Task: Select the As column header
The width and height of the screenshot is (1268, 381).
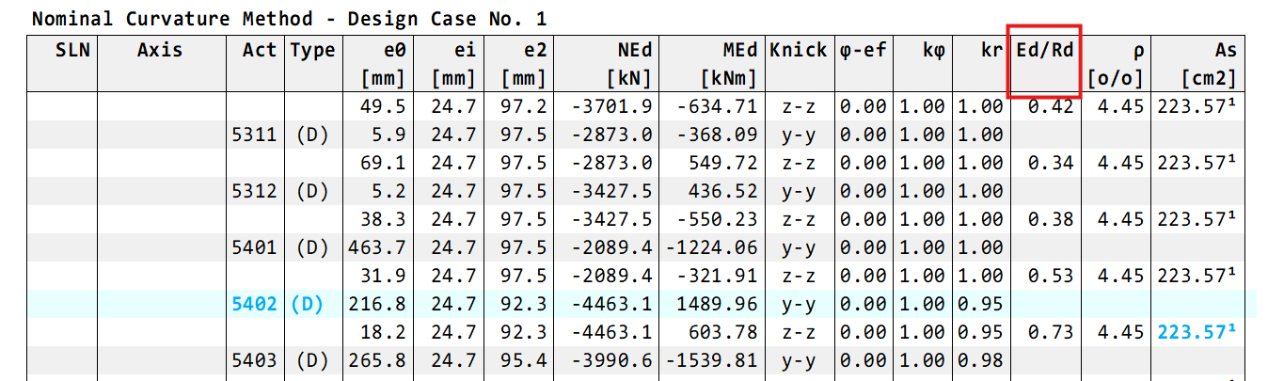Action: tap(1225, 51)
